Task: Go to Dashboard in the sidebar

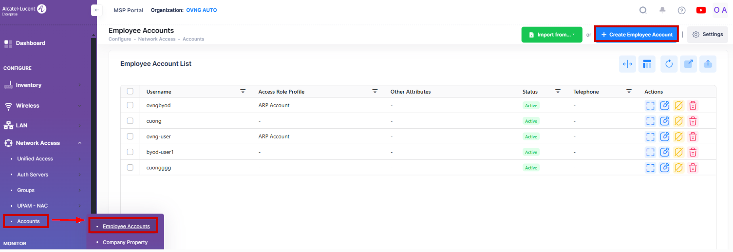Action: click(31, 43)
